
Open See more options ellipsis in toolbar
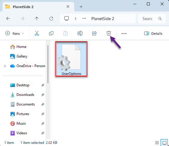(x=124, y=34)
